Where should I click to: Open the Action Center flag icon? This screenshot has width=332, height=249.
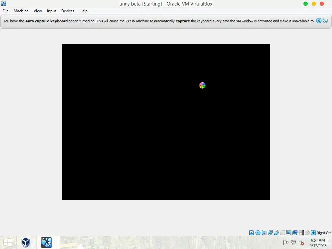pos(286,243)
